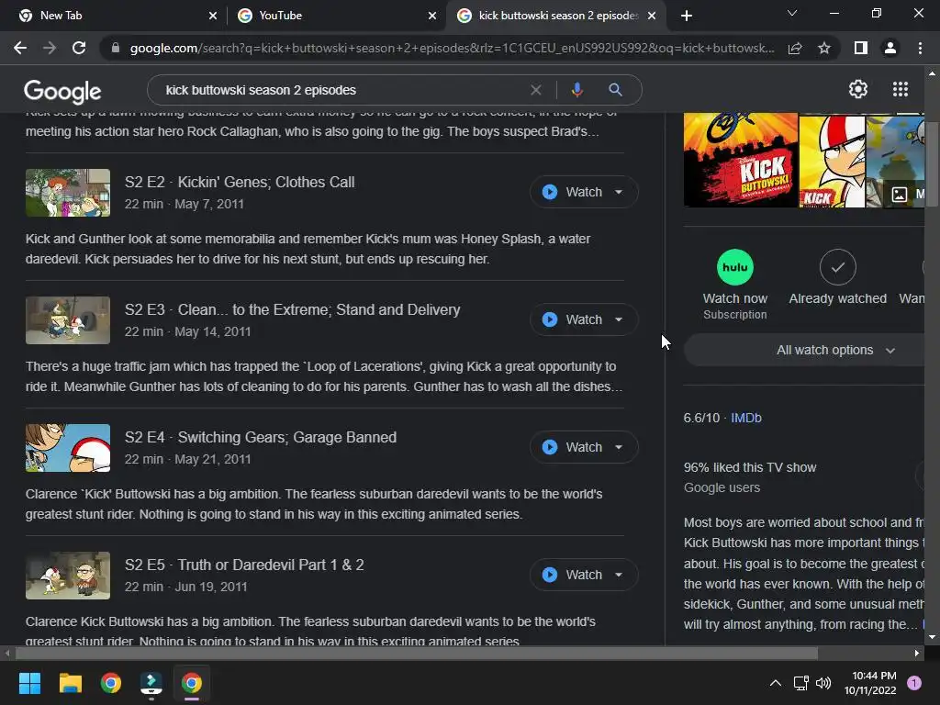Click the share page icon in address bar
The height and width of the screenshot is (705, 940).
coord(795,48)
